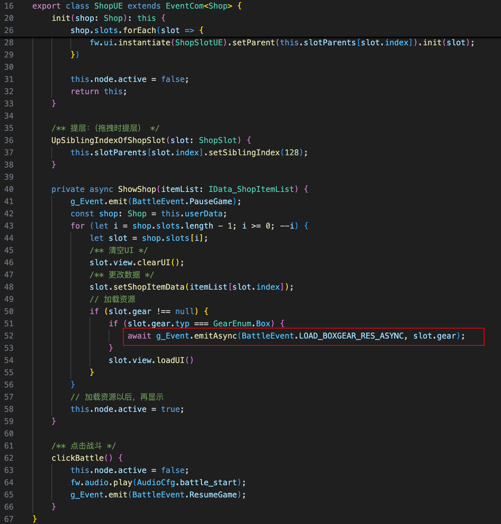Click the const keyword

click(x=82, y=213)
